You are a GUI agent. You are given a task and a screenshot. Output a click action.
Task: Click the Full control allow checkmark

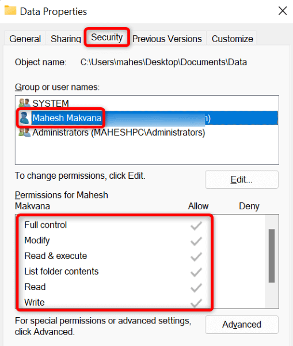196,225
